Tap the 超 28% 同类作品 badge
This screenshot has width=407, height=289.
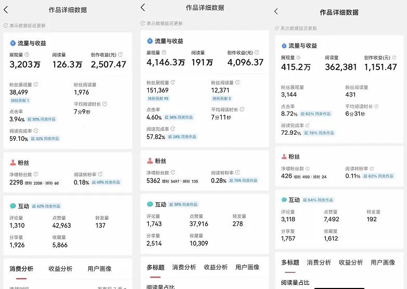pyautogui.click(x=182, y=137)
